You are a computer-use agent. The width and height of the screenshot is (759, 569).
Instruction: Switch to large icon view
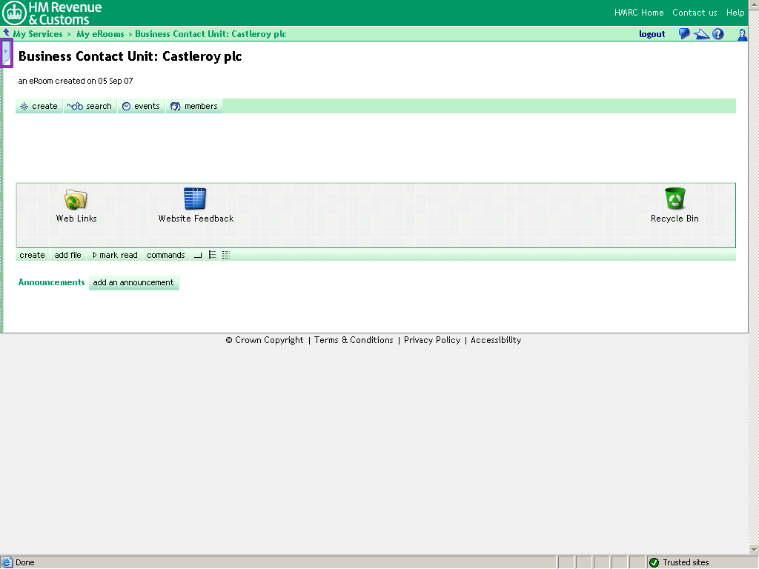coord(197,255)
